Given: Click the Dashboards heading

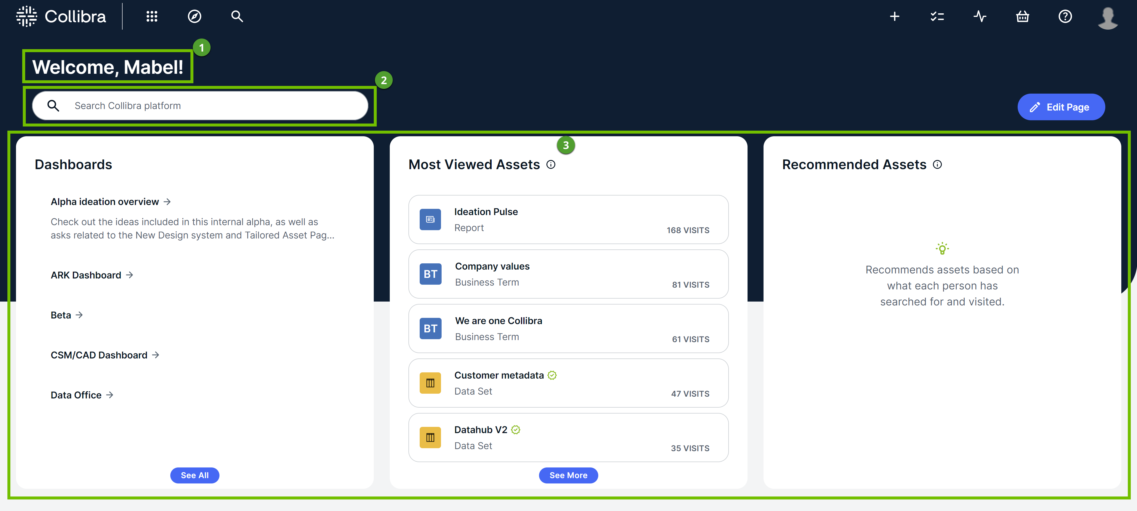Looking at the screenshot, I should (73, 164).
